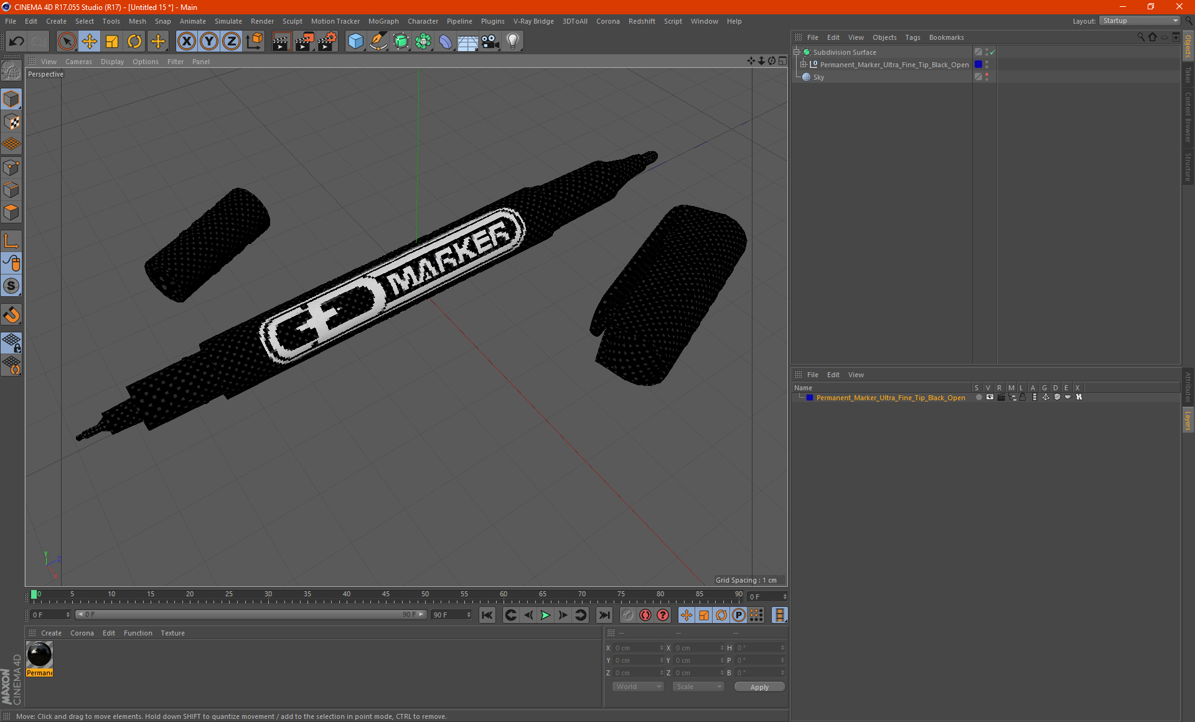This screenshot has width=1195, height=722.
Task: Click the Apply button
Action: (759, 687)
